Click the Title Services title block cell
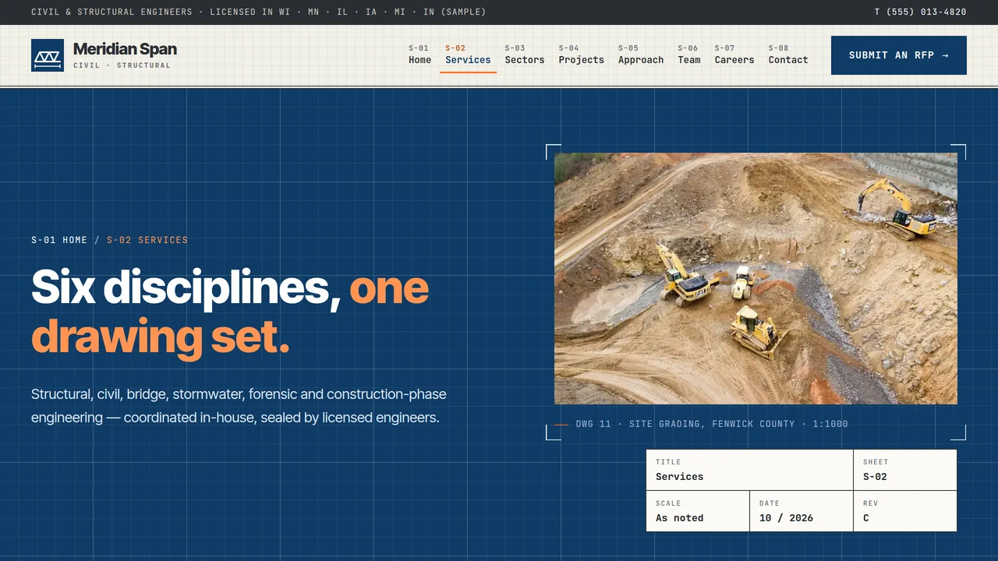The height and width of the screenshot is (561, 998). [x=749, y=470]
